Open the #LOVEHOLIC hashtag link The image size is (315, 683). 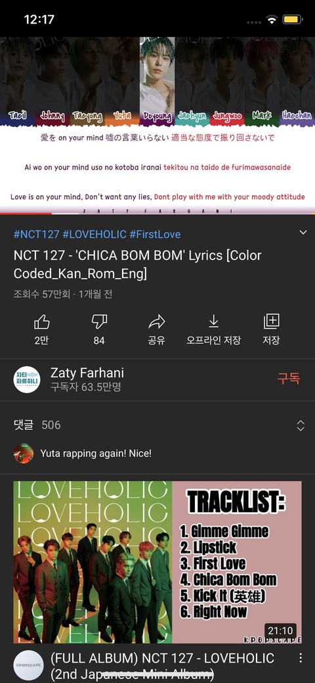click(x=94, y=234)
